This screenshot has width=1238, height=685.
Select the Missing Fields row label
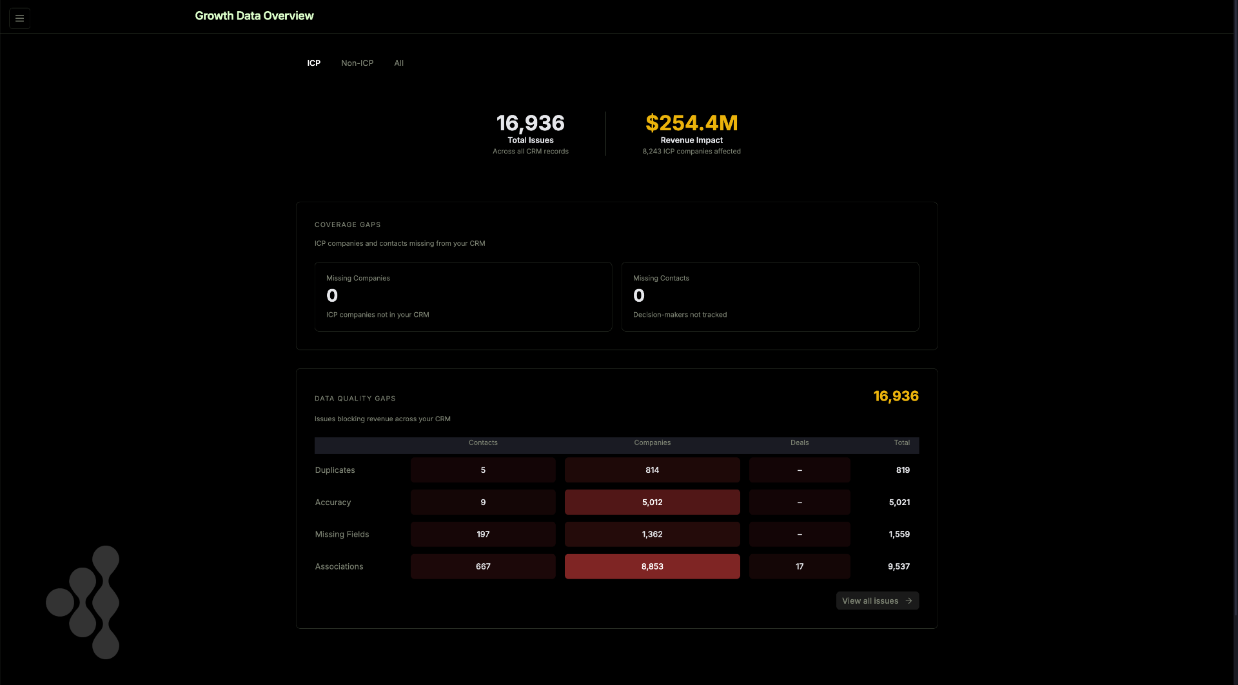pyautogui.click(x=342, y=534)
